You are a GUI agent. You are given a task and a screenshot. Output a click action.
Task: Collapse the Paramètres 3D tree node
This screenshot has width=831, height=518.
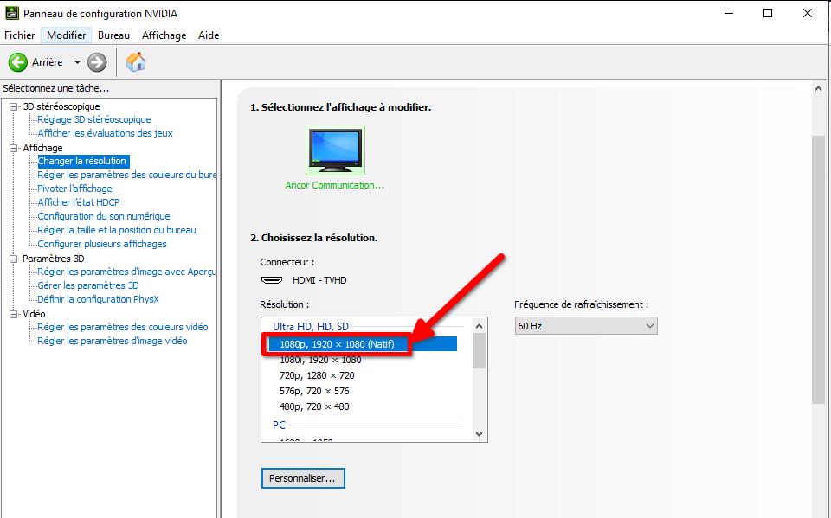point(13,259)
